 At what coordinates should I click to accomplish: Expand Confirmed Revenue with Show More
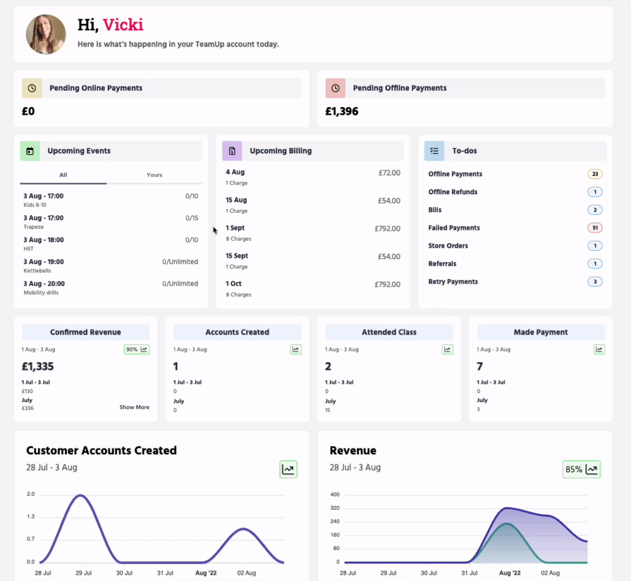click(134, 407)
